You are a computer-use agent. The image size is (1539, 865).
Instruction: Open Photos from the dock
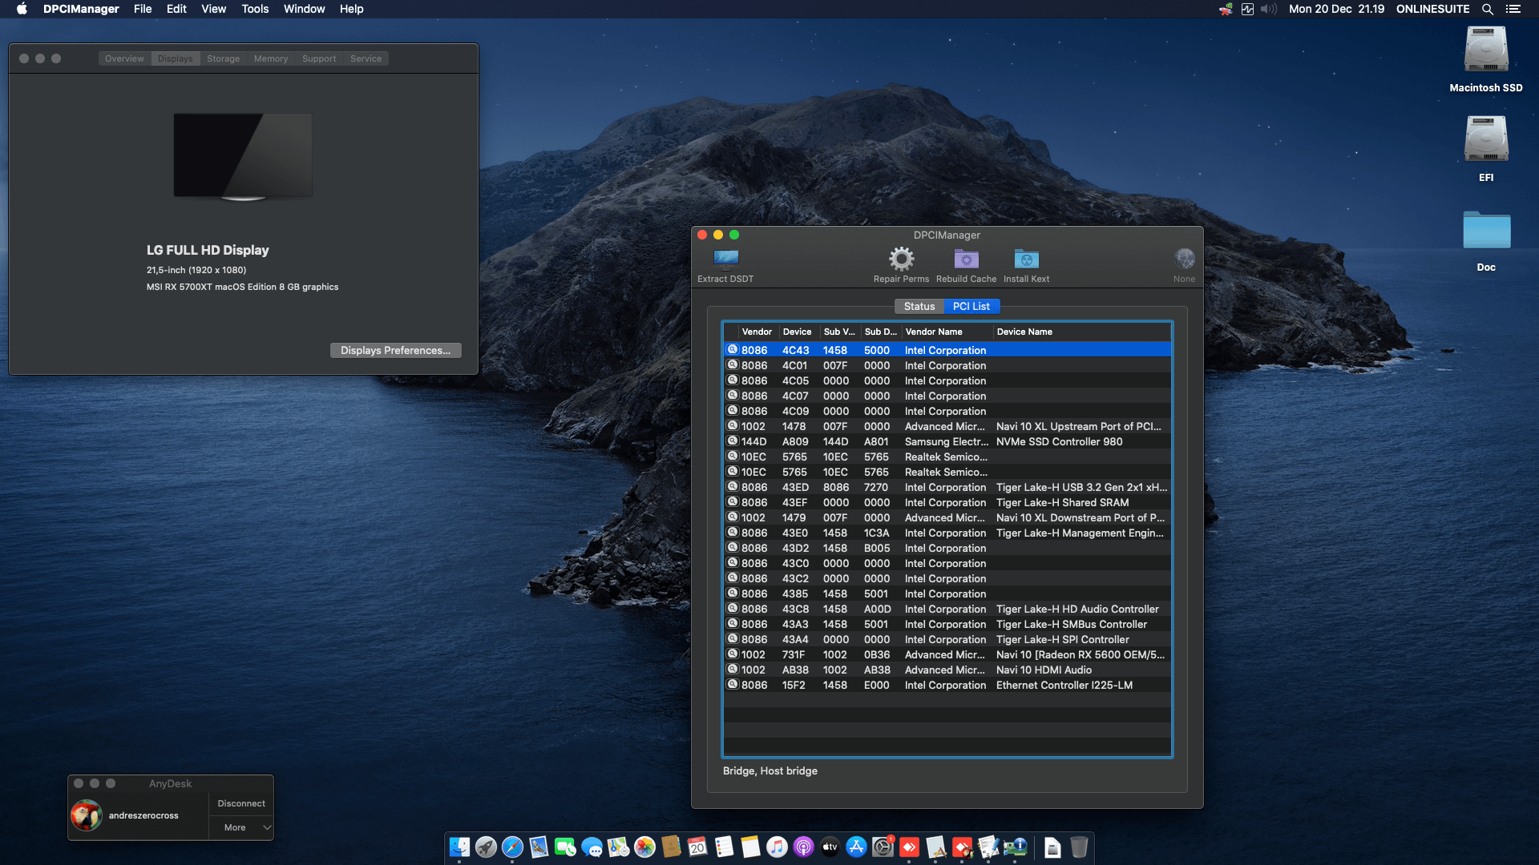(644, 847)
